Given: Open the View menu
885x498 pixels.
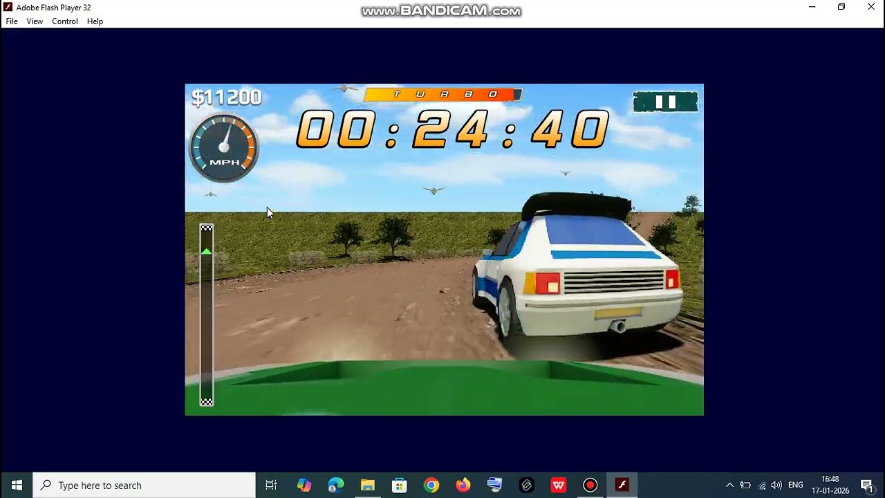Looking at the screenshot, I should pyautogui.click(x=35, y=21).
